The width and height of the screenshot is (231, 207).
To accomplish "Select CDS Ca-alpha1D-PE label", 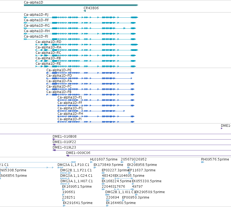I will [59, 70].
